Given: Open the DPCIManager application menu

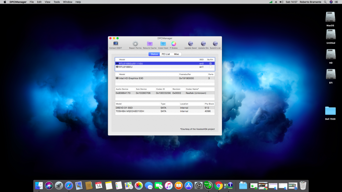Looking at the screenshot, I should tap(18, 2).
